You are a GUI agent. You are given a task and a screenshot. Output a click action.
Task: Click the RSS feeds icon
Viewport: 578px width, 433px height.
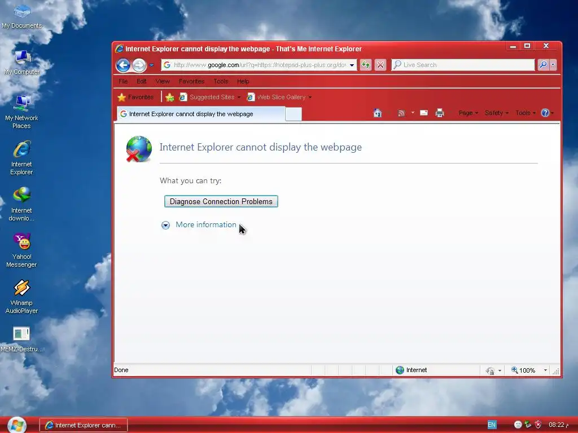click(x=401, y=113)
